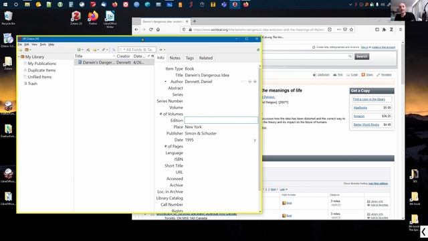Select the Darwin's Dangerous Idea item row
The height and width of the screenshot is (241, 428).
point(114,62)
